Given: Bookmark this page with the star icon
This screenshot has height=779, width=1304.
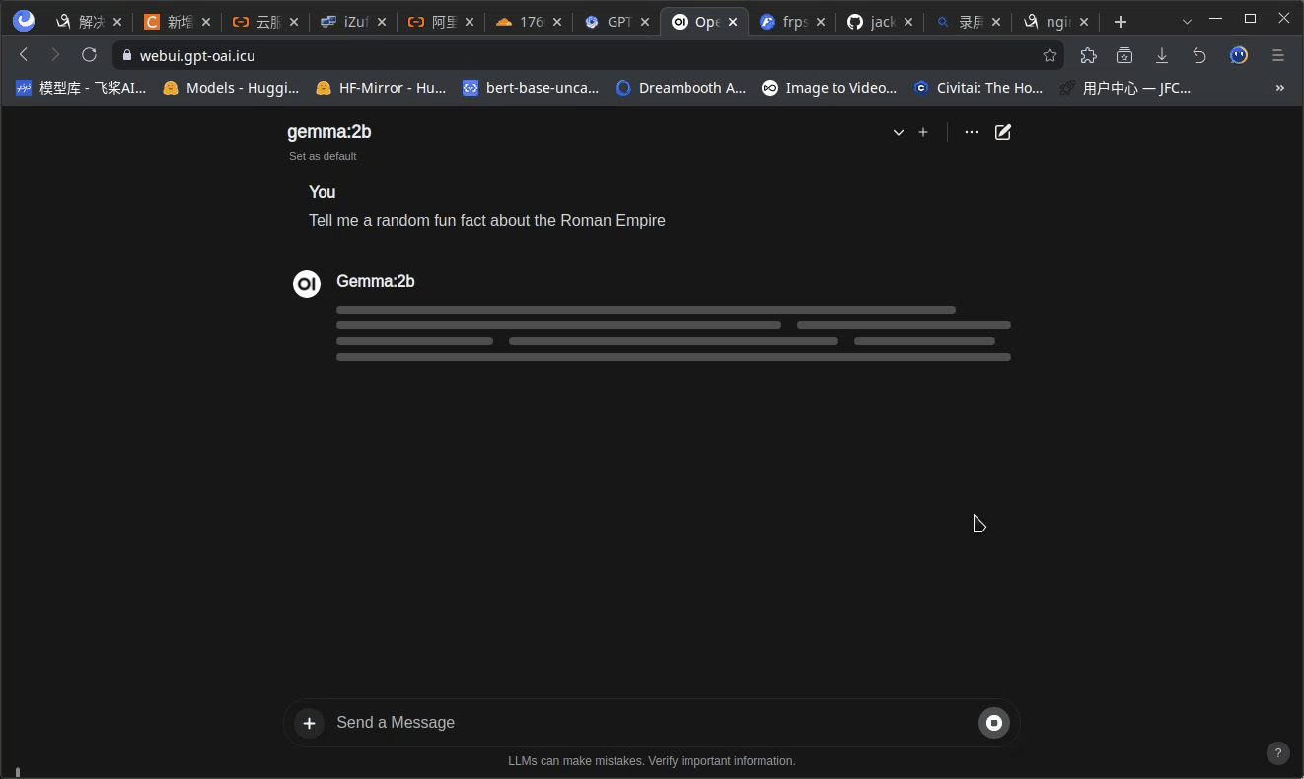Looking at the screenshot, I should tap(1050, 55).
